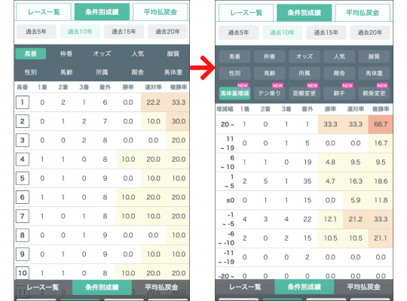Viewport: 407px width, 301px height.
Task: Click horse number 1 box icon
Action: [x=23, y=102]
